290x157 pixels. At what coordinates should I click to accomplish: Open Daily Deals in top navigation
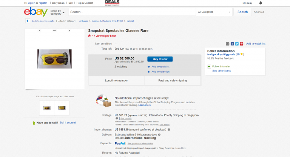pyautogui.click(x=58, y=3)
